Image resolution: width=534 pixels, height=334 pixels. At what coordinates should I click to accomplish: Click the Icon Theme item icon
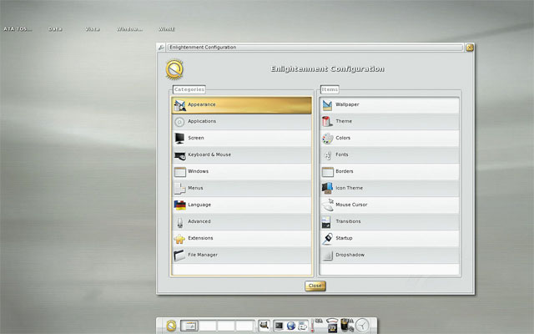pyautogui.click(x=327, y=188)
